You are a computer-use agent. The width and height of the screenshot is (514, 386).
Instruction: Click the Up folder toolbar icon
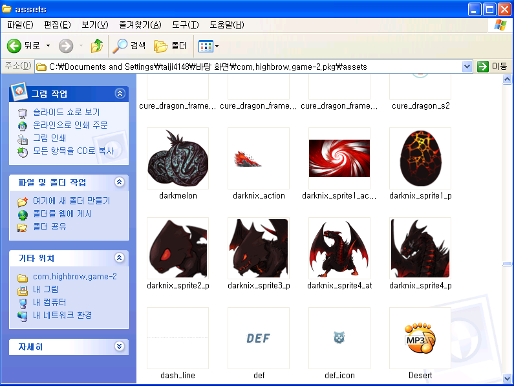click(97, 46)
